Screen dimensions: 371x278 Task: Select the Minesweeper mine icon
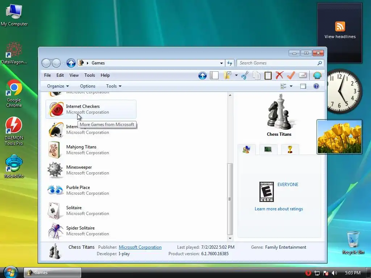tap(55, 170)
